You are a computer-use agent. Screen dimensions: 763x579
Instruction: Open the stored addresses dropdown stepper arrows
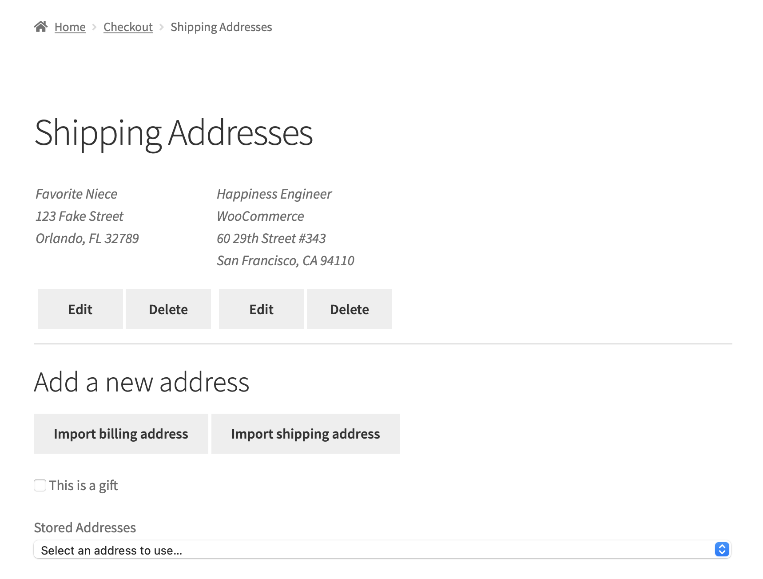[722, 550]
